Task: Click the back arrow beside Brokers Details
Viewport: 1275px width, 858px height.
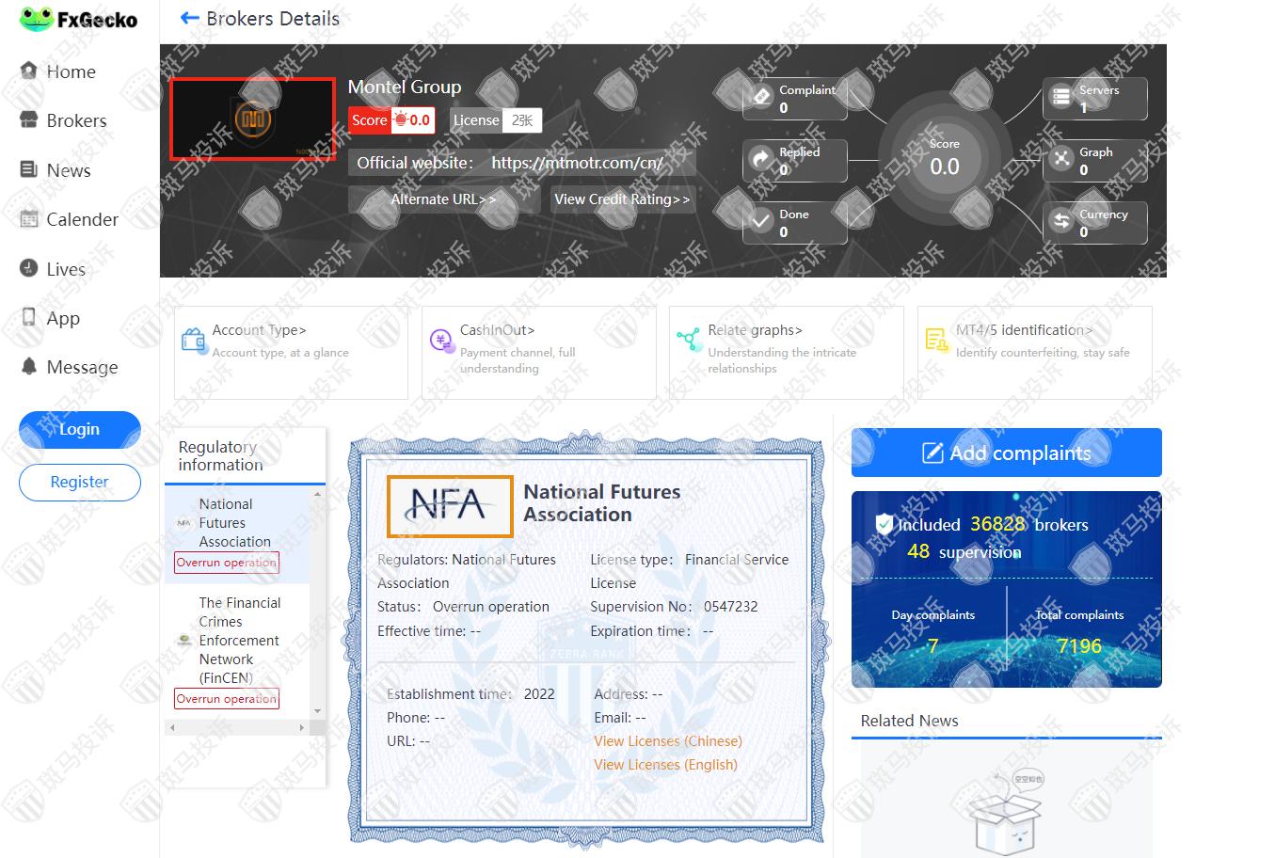Action: 189,19
